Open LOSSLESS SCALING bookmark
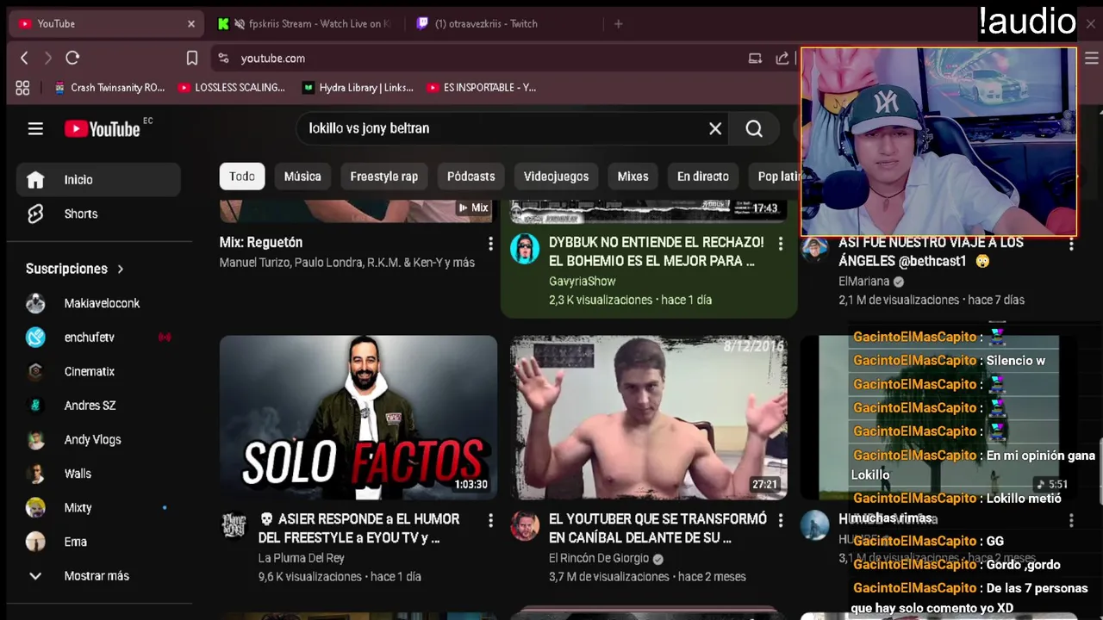 click(x=232, y=87)
